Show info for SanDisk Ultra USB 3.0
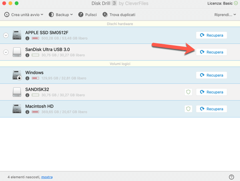240x181 pixels. 27,55
